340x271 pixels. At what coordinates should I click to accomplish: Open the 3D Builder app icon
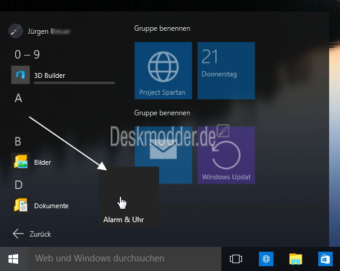(21, 75)
